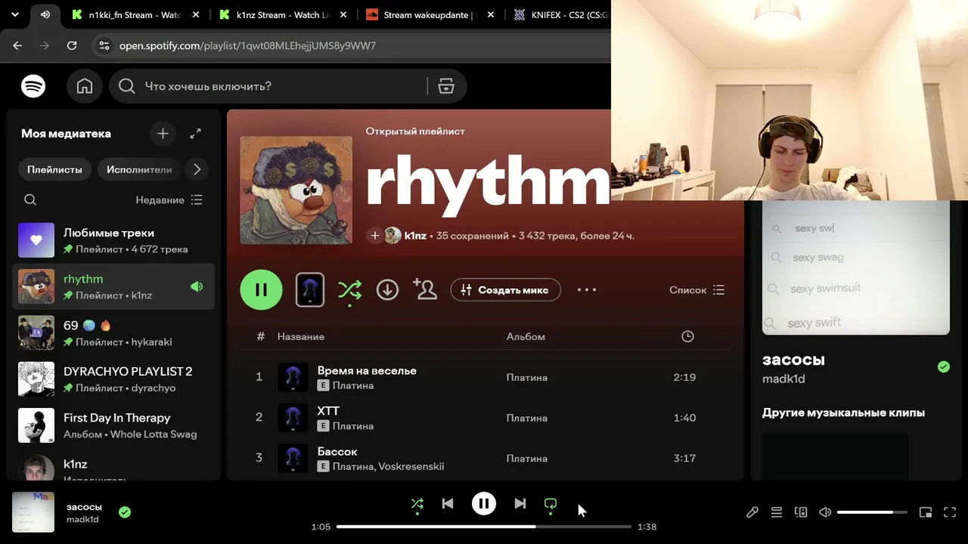Go to Spotify Home
The height and width of the screenshot is (544, 968).
tap(85, 86)
